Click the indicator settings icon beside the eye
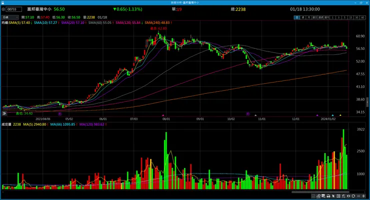The width and height of the screenshot is (370, 200). (x=343, y=196)
